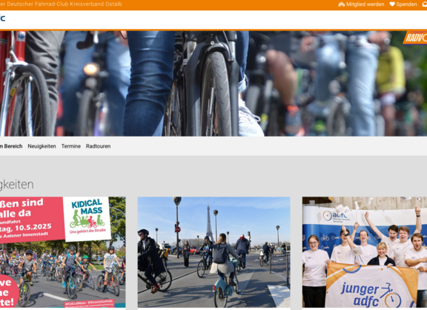427x310 pixels.
Task: Open the Termine menu item
Action: [x=71, y=146]
